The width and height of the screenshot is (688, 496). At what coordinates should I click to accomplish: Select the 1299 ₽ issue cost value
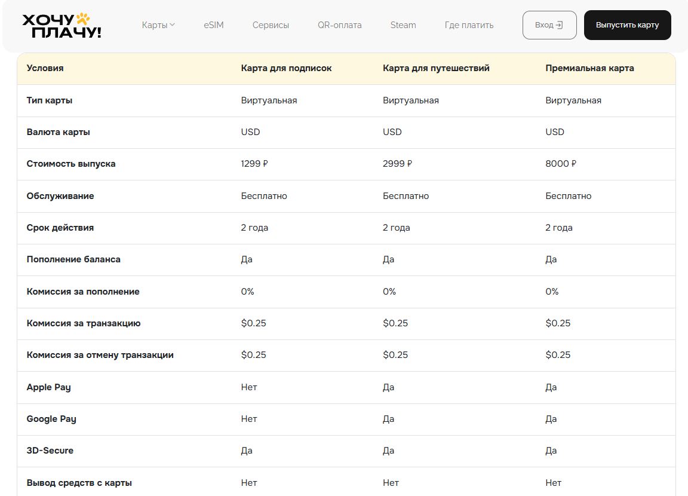click(254, 164)
